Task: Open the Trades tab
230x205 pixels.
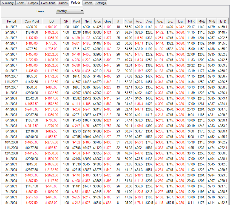Action: pyautogui.click(x=63, y=3)
